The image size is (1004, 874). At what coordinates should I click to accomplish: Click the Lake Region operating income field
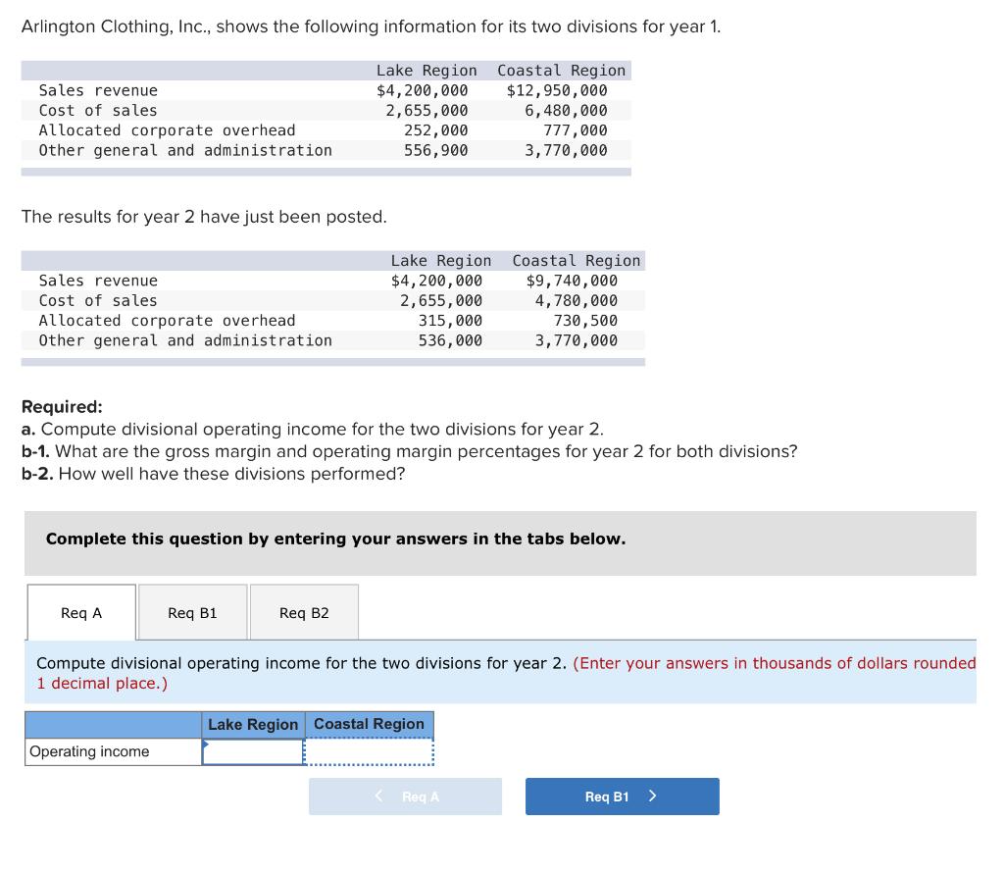[253, 751]
